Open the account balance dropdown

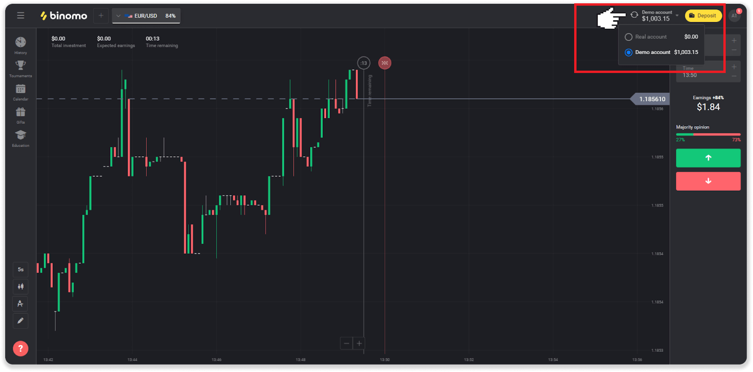click(x=657, y=15)
